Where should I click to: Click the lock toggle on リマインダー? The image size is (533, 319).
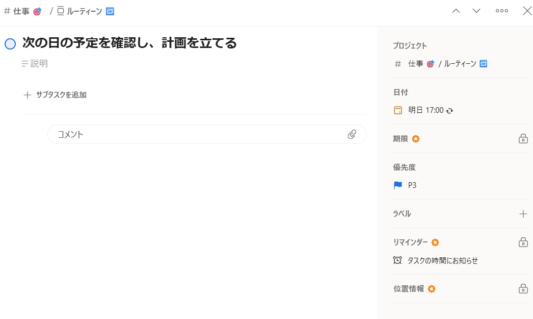(x=523, y=242)
